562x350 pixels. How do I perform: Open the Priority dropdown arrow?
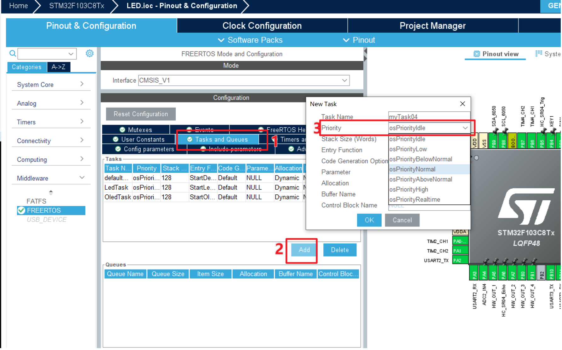pos(465,128)
